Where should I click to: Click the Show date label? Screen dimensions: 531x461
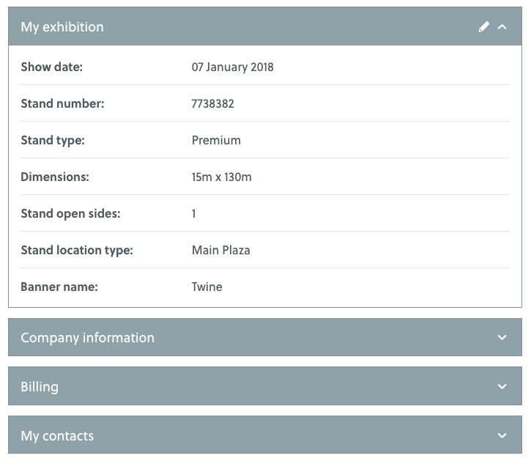tap(51, 67)
